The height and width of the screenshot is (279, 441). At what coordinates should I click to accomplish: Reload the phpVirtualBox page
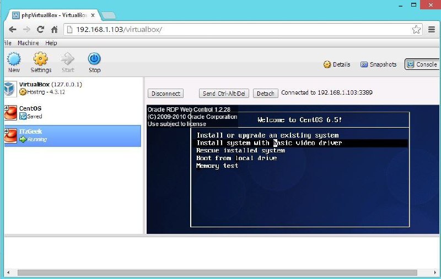[x=40, y=30]
